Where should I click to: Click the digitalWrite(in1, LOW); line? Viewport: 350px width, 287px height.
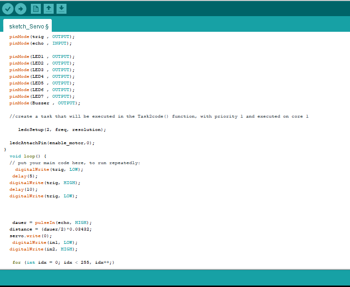pyautogui.click(x=45, y=242)
